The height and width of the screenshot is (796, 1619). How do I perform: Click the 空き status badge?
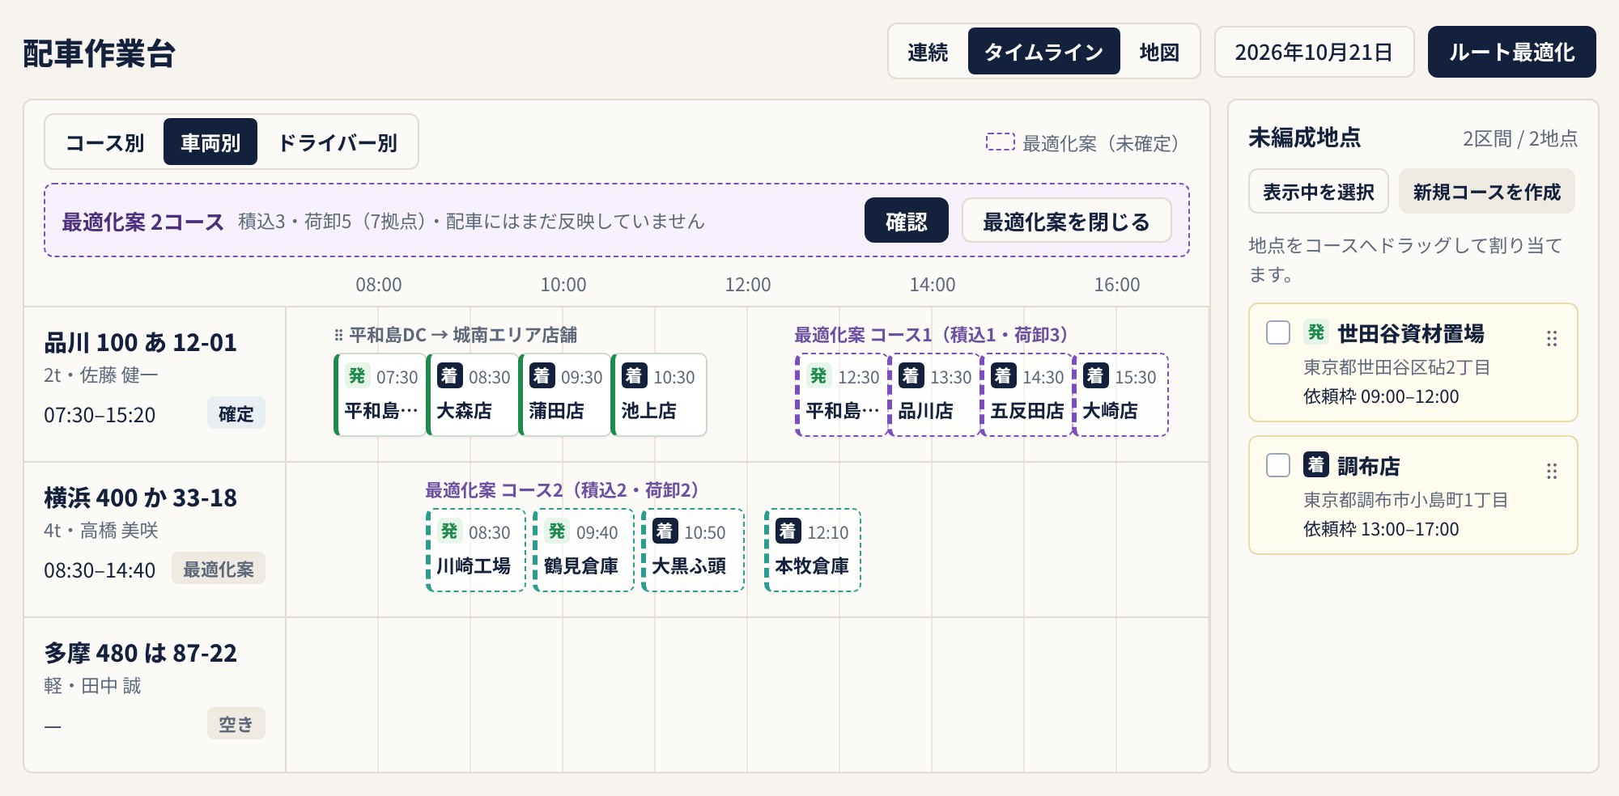[x=236, y=724]
